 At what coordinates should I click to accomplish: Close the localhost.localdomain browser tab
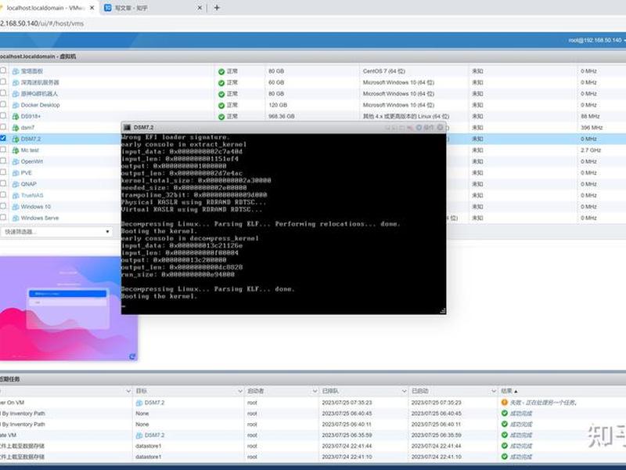click(92, 8)
